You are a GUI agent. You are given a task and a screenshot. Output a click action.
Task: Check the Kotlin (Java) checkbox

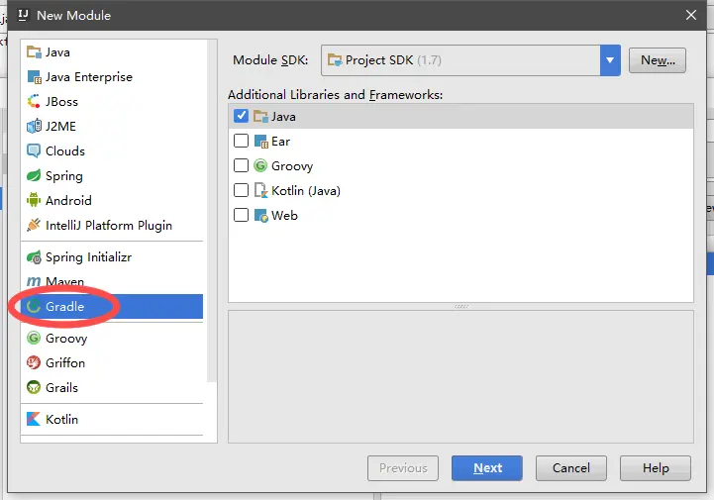[241, 190]
